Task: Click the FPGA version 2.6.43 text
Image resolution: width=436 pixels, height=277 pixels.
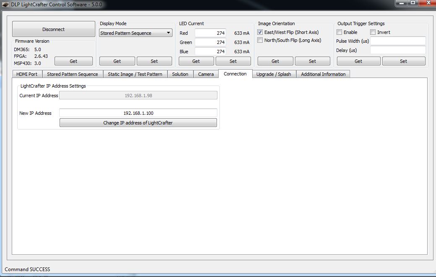Action: pyautogui.click(x=41, y=56)
